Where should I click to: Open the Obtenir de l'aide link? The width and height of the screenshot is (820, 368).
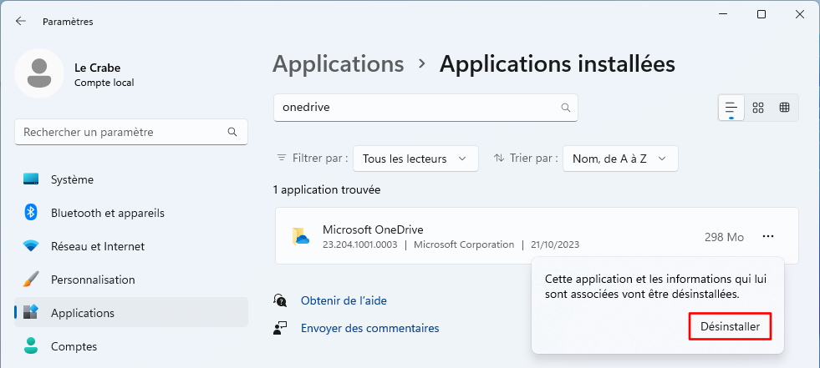[x=344, y=300]
